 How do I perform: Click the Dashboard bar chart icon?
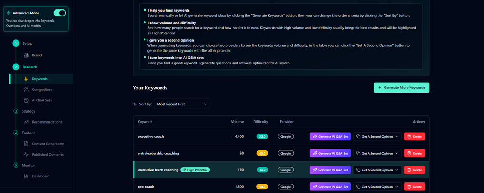click(x=26, y=176)
